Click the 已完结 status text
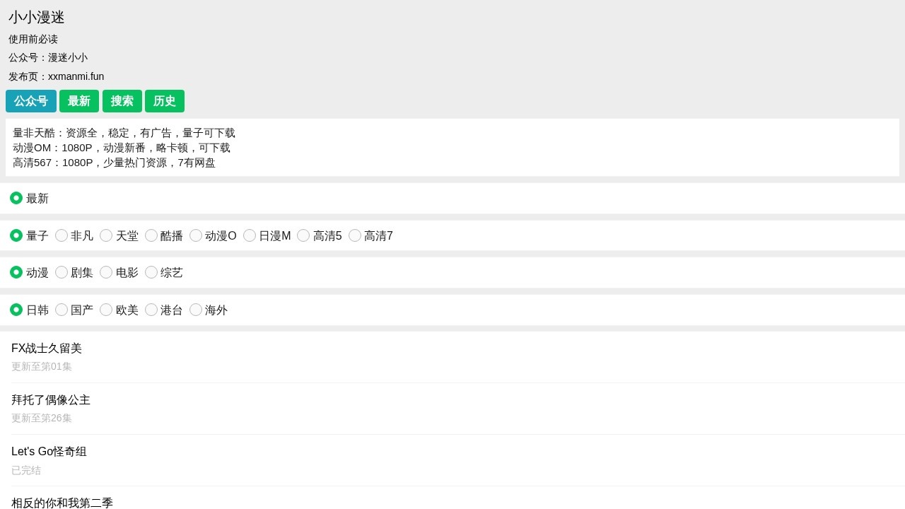Viewport: 905px width, 509px height. (x=26, y=470)
